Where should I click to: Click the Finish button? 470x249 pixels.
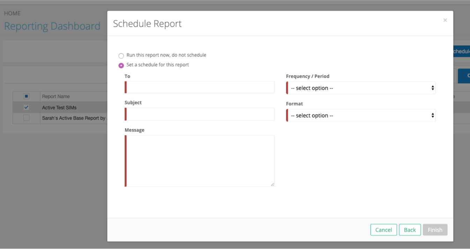coord(435,230)
